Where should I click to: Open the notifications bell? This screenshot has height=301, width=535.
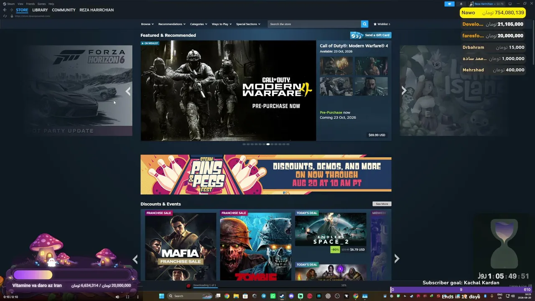(x=461, y=4)
